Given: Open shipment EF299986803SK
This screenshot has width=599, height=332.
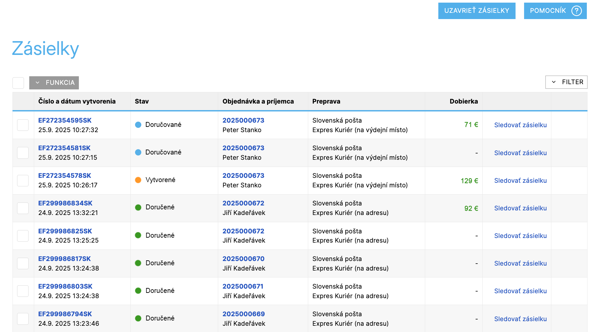Looking at the screenshot, I should coord(65,286).
